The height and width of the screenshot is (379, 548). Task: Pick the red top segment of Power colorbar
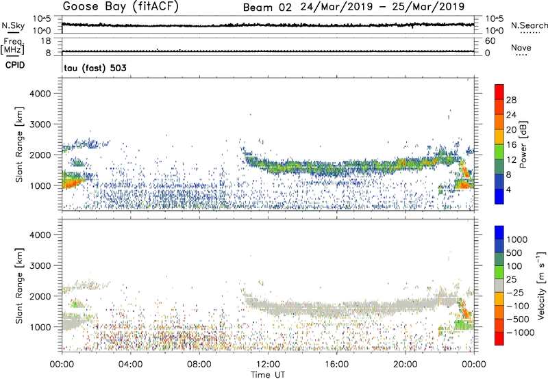[x=499, y=92]
